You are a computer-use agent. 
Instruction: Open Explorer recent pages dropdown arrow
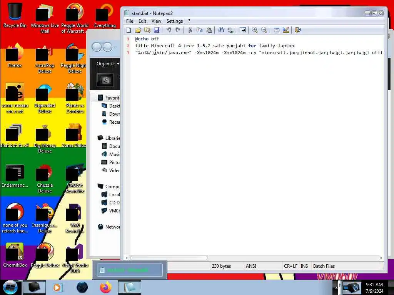115,47
